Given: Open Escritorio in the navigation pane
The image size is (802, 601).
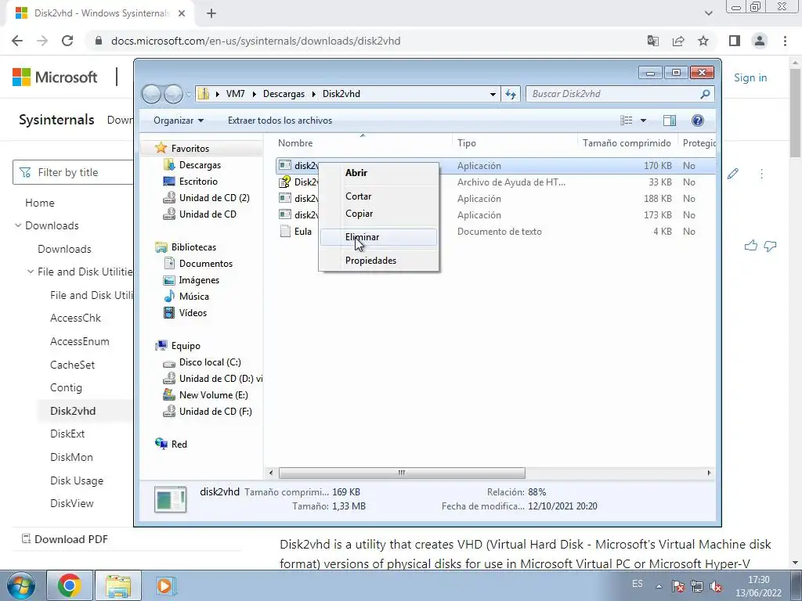Looking at the screenshot, I should click(198, 182).
